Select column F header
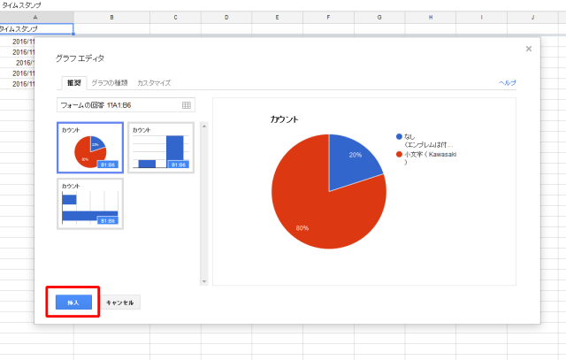The height and width of the screenshot is (360, 566). (328, 18)
